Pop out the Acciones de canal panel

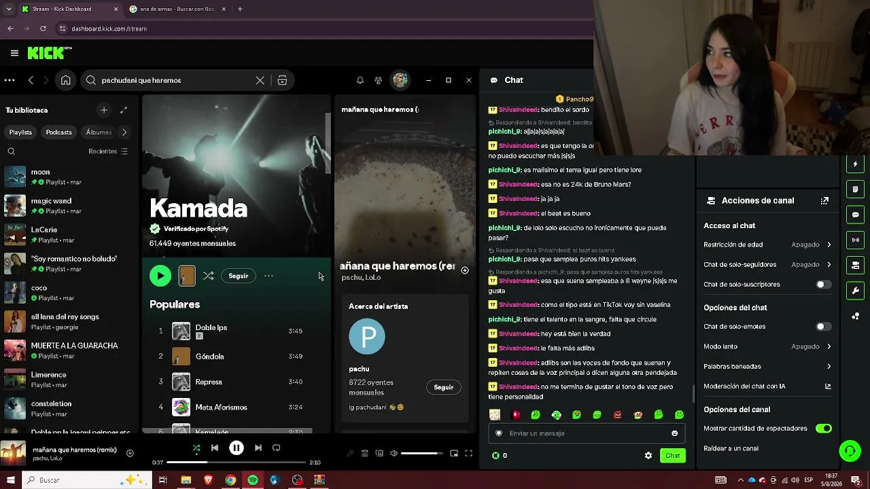(x=824, y=200)
